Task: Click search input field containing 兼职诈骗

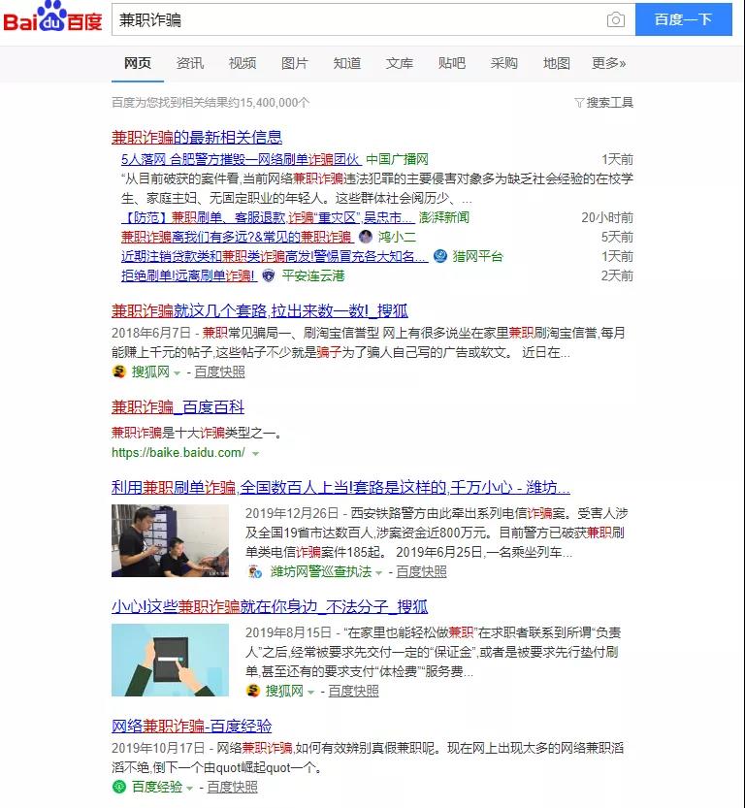Action: (x=373, y=19)
